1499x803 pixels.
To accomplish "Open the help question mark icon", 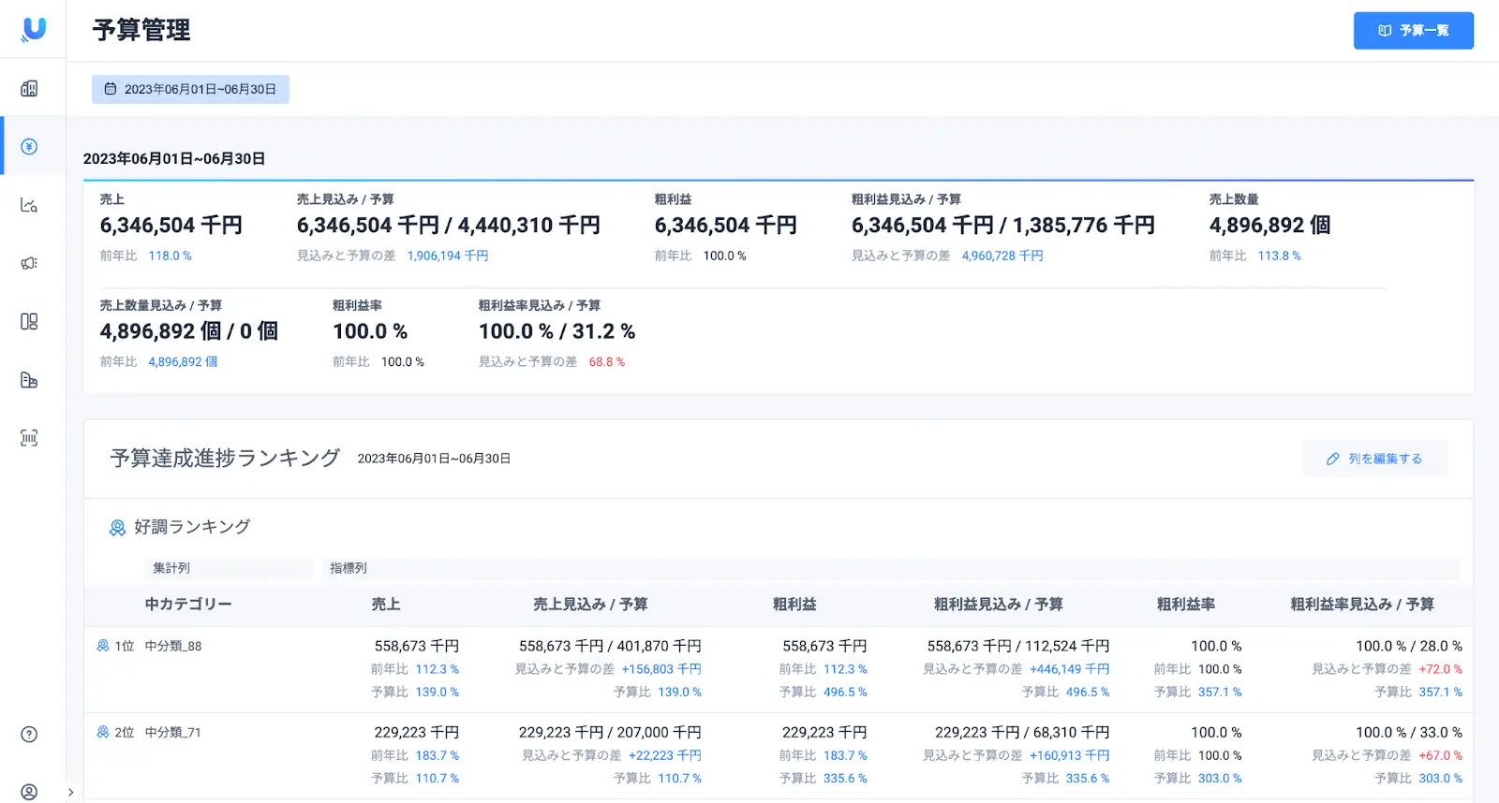I will [x=29, y=735].
